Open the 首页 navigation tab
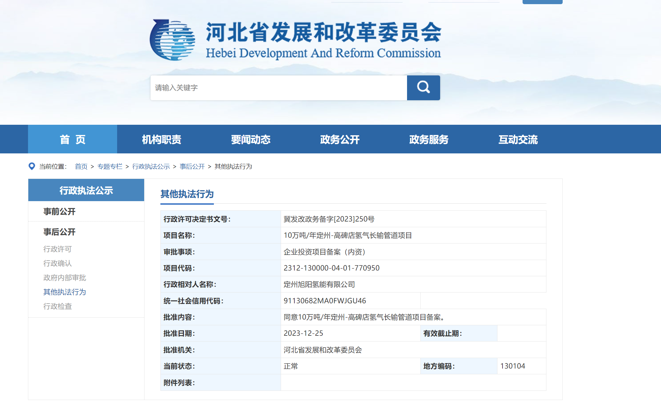Screen dimensions: 661x408 point(73,139)
